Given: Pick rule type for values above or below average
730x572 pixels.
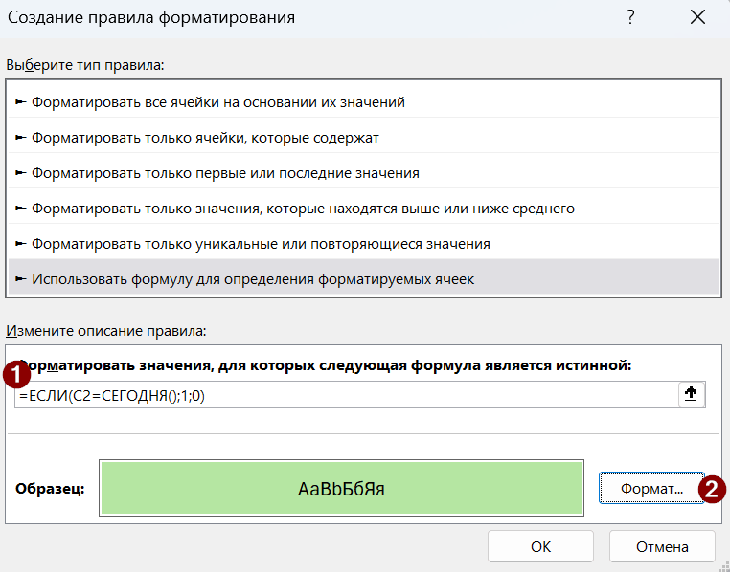Looking at the screenshot, I should (x=363, y=209).
